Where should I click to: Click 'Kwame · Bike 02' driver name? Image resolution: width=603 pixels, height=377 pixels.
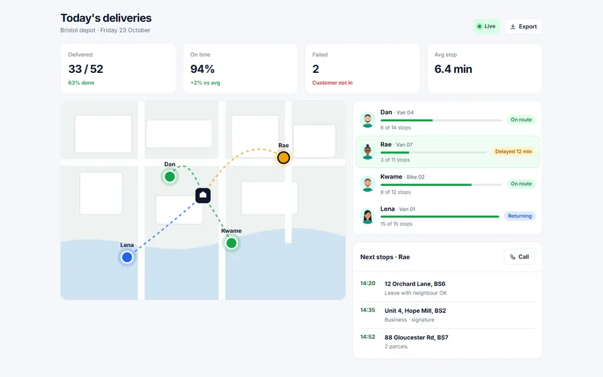pyautogui.click(x=402, y=177)
